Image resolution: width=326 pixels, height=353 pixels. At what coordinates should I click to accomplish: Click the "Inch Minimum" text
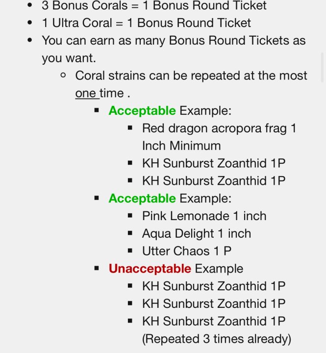[x=181, y=146]
